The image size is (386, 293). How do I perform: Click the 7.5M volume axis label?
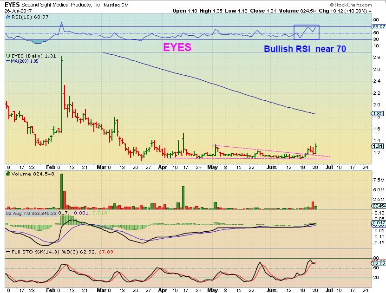coord(379,180)
